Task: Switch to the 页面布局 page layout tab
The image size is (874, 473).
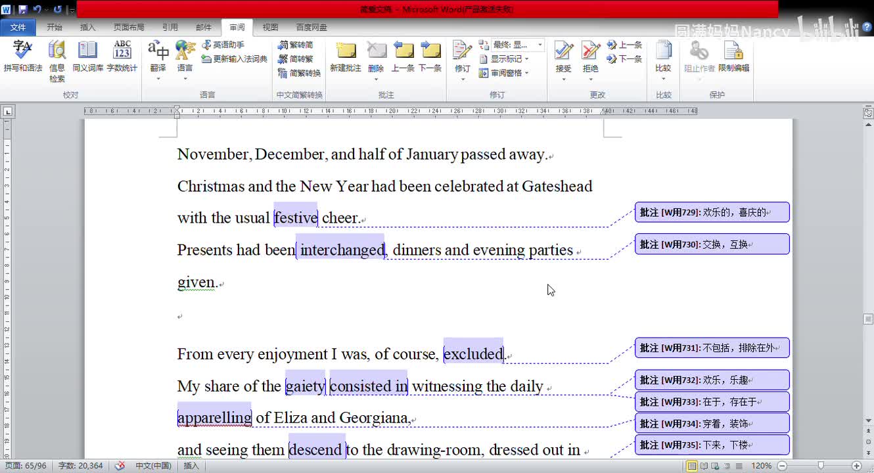Action: (x=129, y=28)
